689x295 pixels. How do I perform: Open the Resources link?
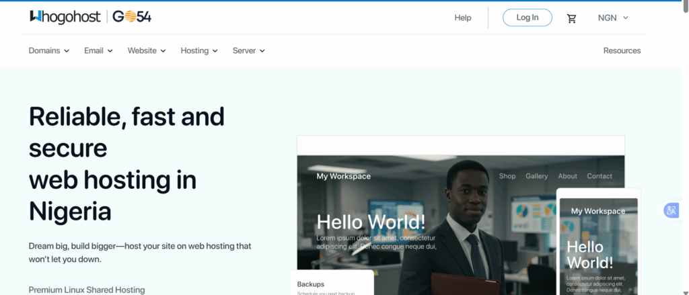click(x=622, y=50)
